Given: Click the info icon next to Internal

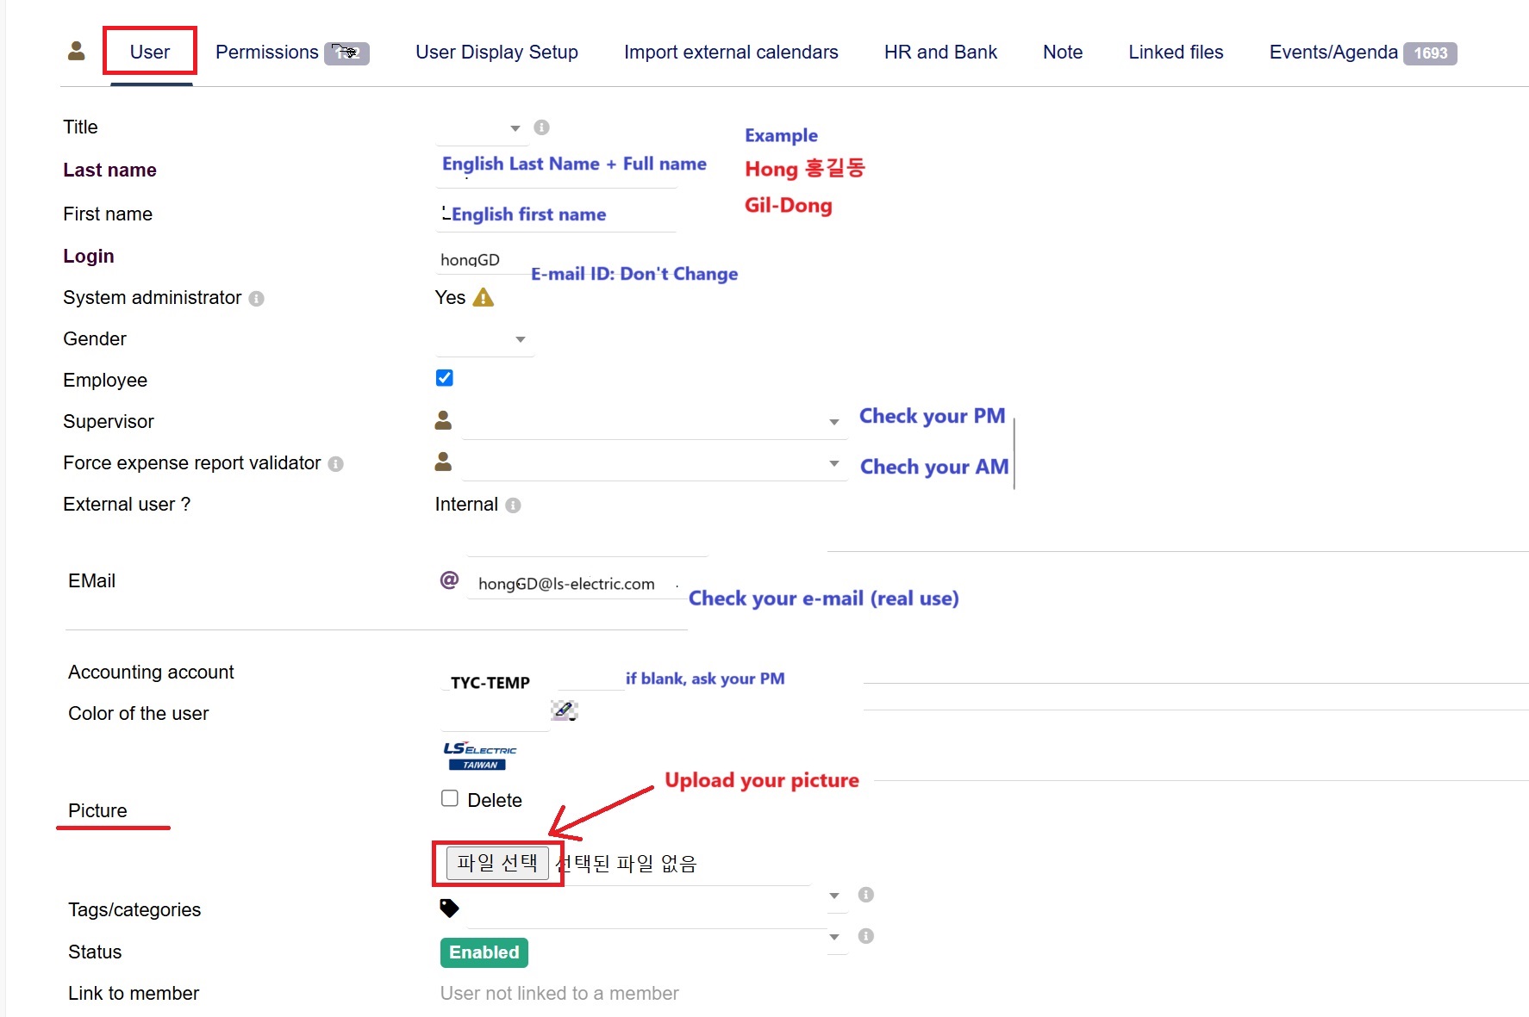Looking at the screenshot, I should 513,505.
